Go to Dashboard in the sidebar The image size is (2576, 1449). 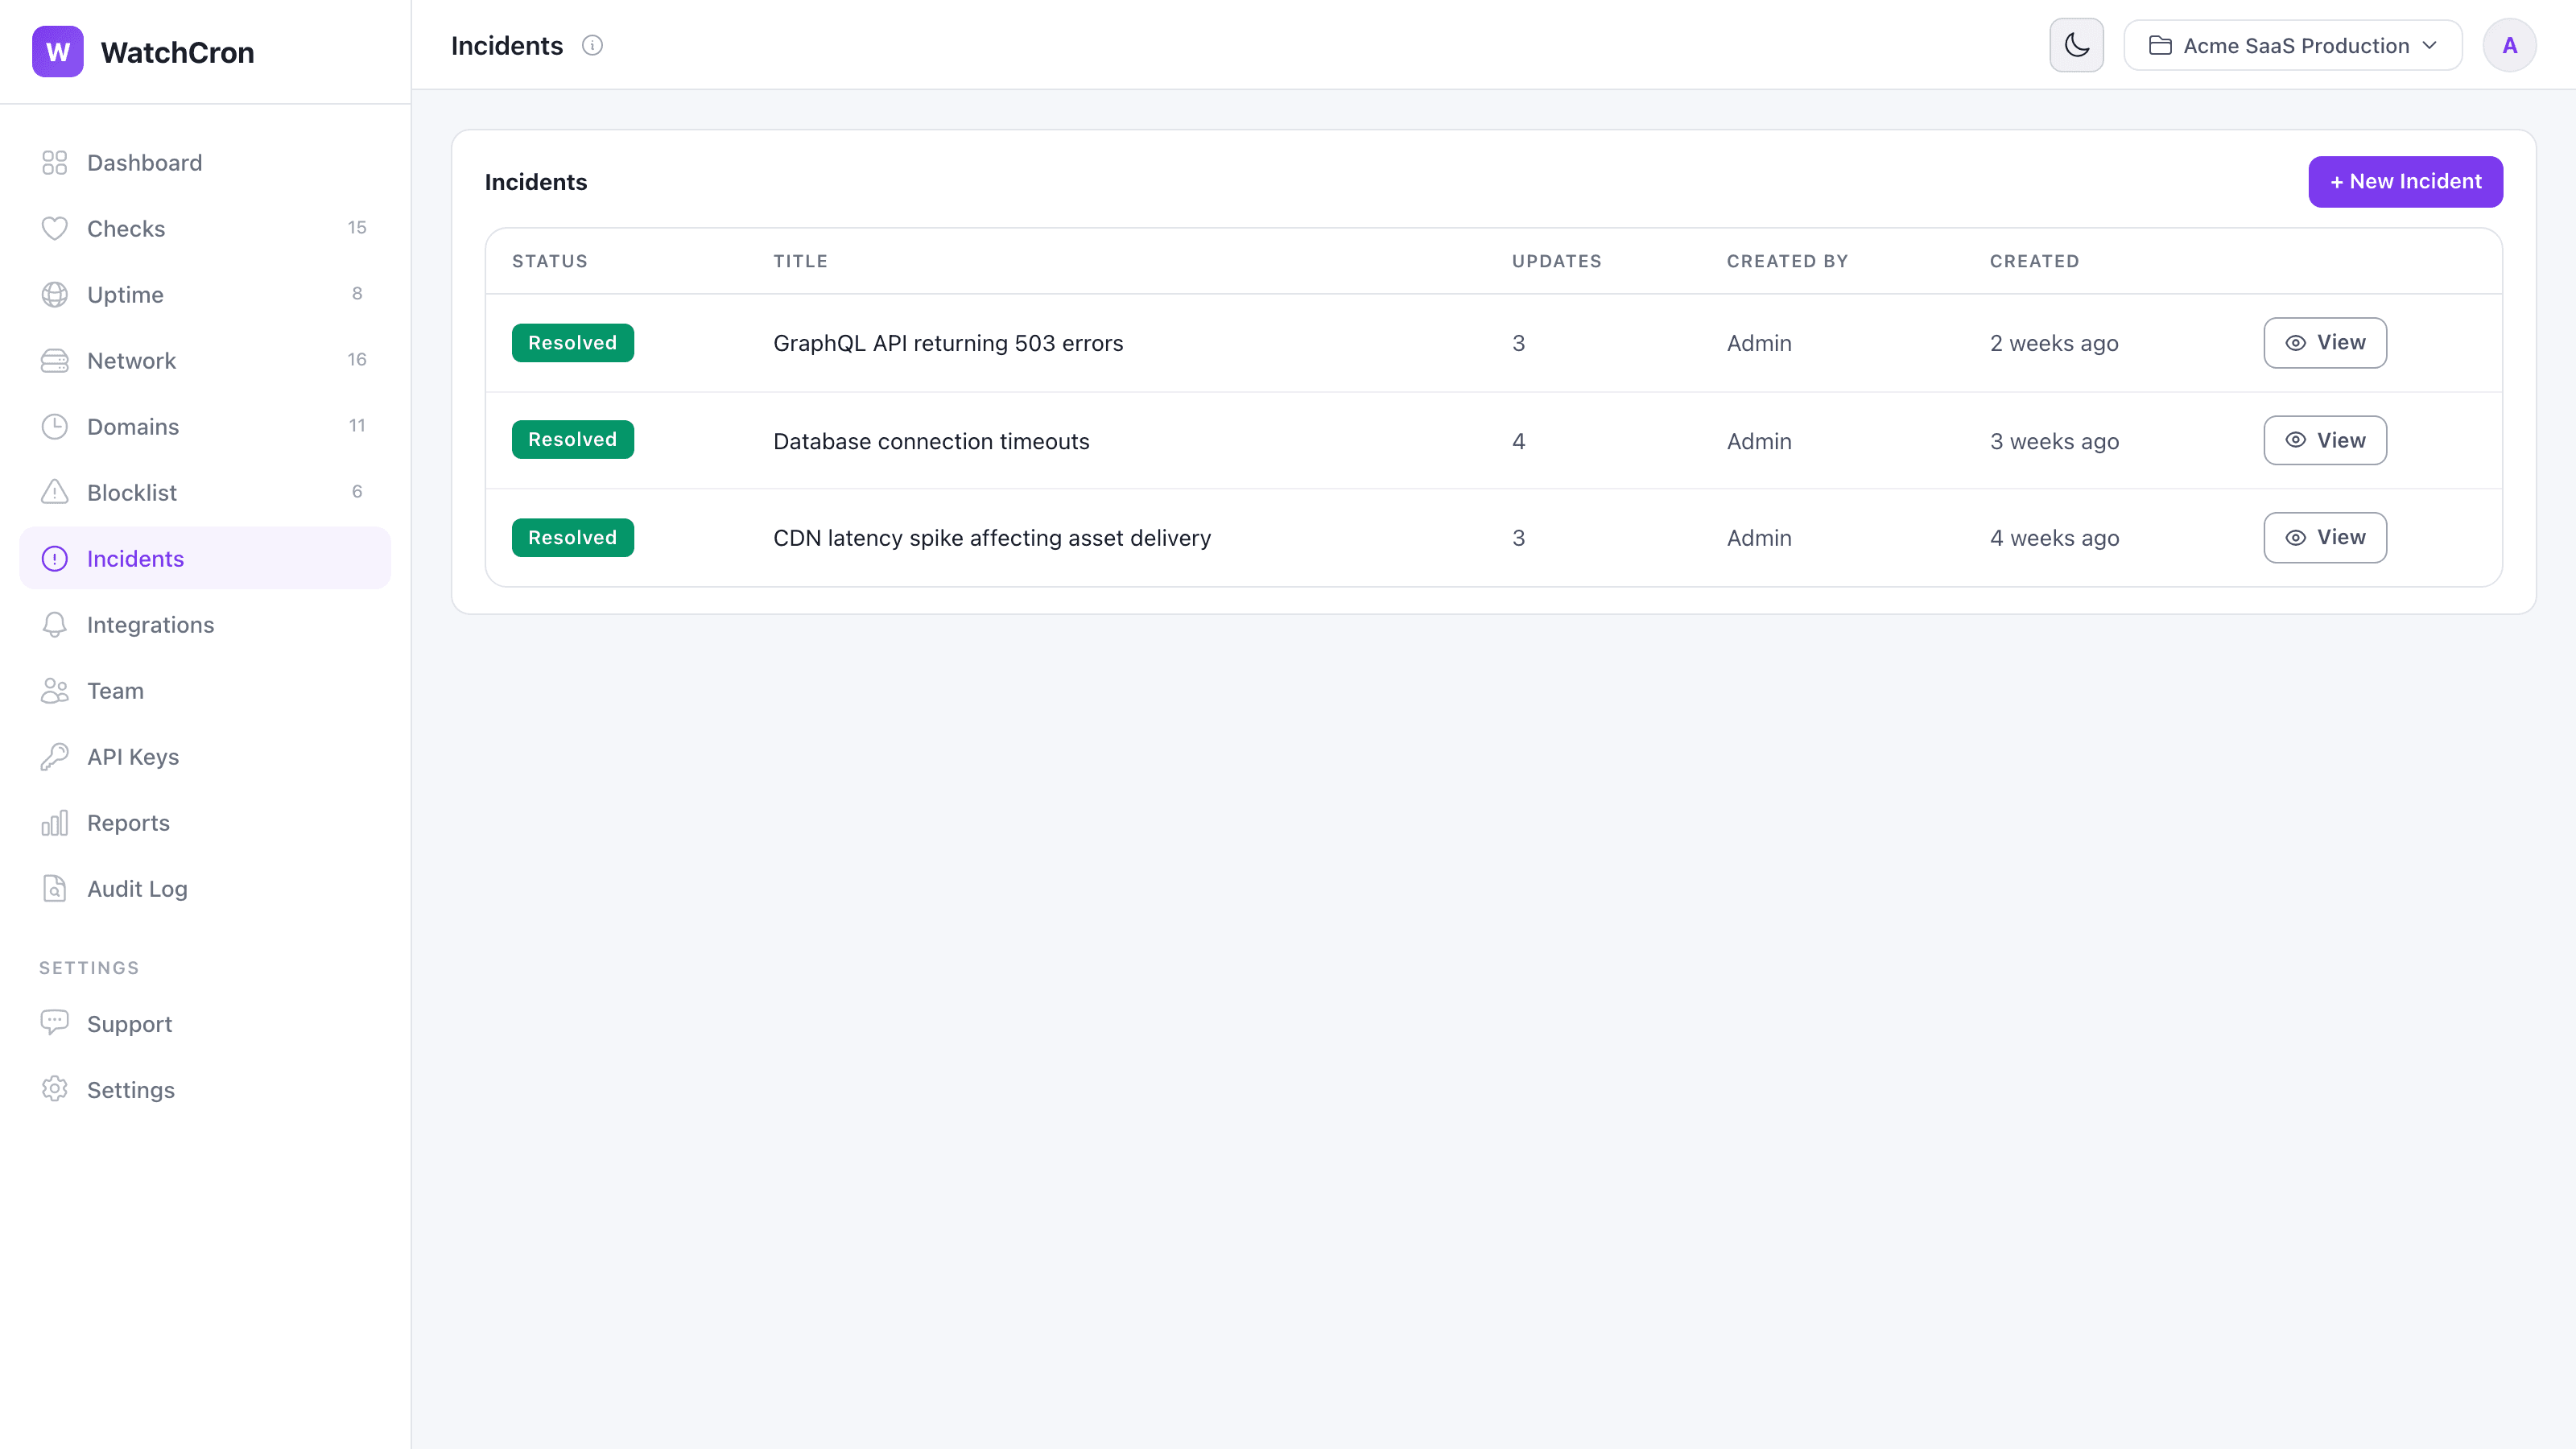click(x=205, y=163)
